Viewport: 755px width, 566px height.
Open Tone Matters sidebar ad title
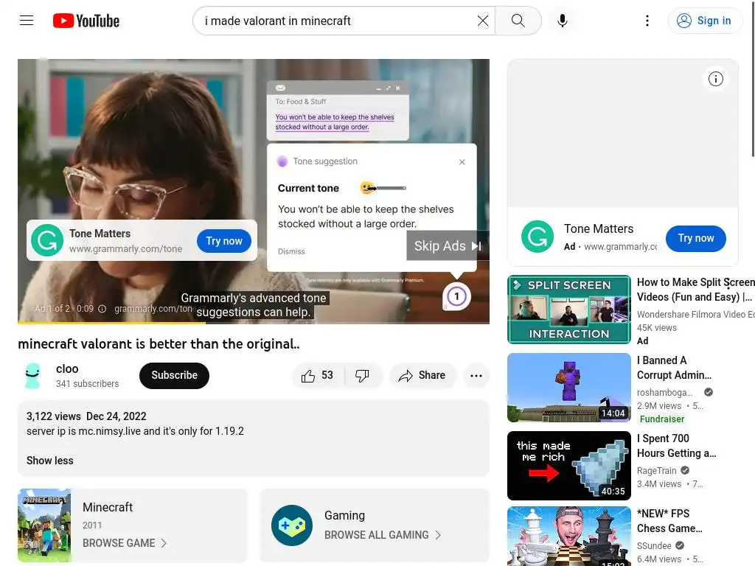[x=599, y=228]
